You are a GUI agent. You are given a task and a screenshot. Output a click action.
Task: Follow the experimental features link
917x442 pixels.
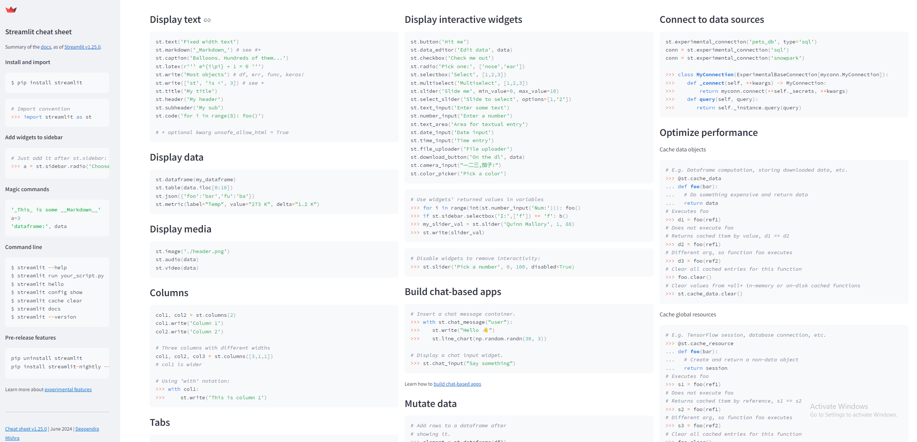coord(68,390)
